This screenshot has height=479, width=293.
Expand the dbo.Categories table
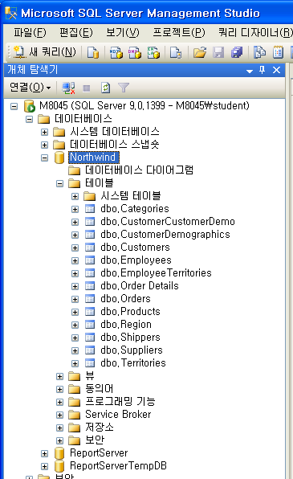pos(75,209)
